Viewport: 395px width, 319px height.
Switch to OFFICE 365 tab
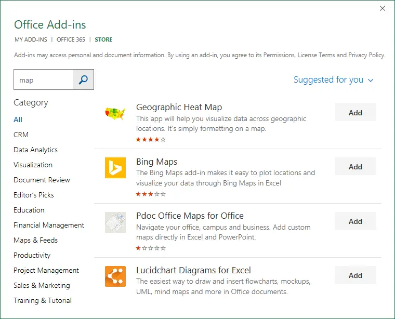coord(71,39)
